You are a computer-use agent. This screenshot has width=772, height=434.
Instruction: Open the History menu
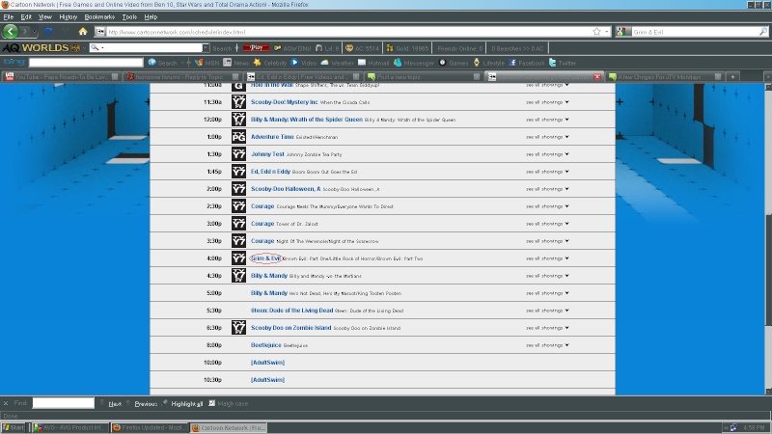68,16
